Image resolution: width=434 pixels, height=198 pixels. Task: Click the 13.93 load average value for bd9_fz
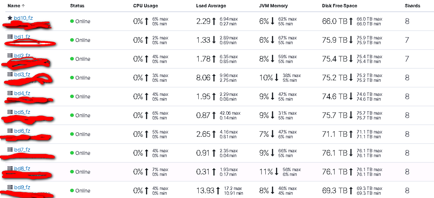205,191
